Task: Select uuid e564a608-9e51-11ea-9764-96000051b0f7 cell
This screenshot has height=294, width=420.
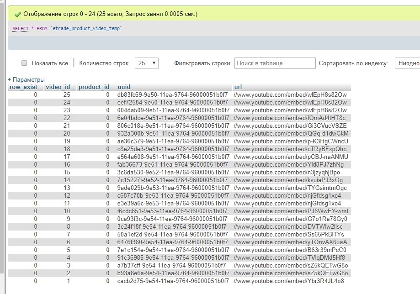Action: pyautogui.click(x=173, y=157)
